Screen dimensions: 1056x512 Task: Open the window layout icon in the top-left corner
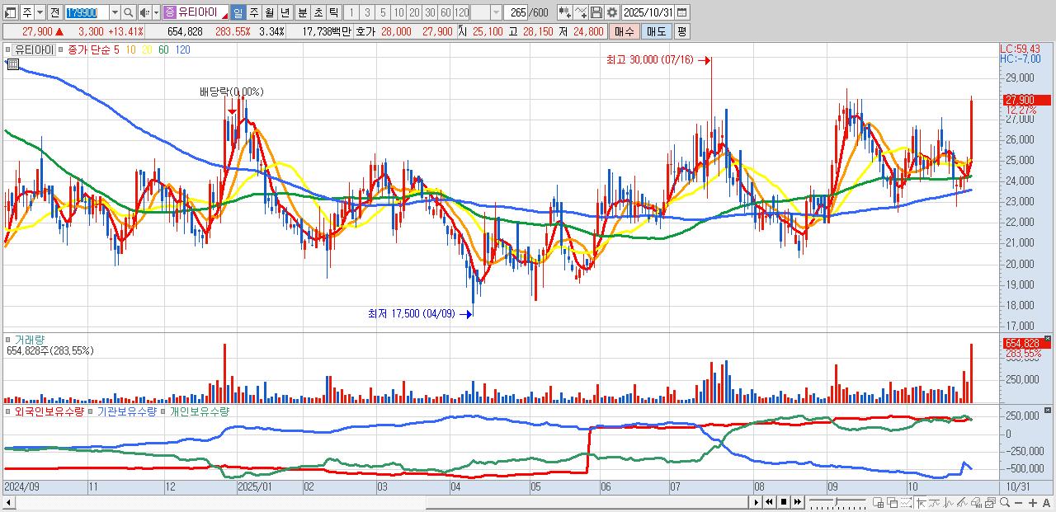(10, 12)
